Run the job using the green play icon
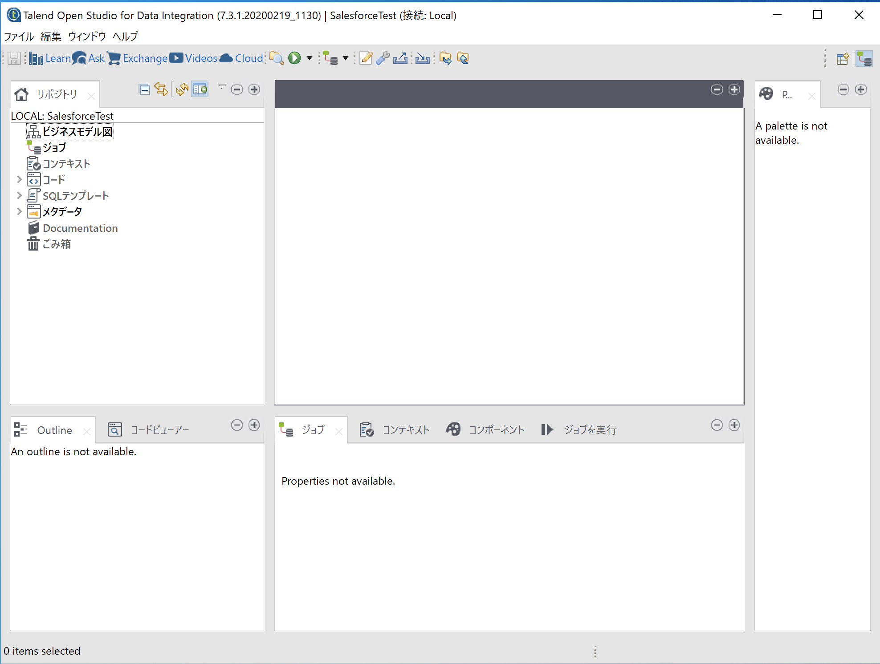The height and width of the screenshot is (664, 880). tap(294, 58)
